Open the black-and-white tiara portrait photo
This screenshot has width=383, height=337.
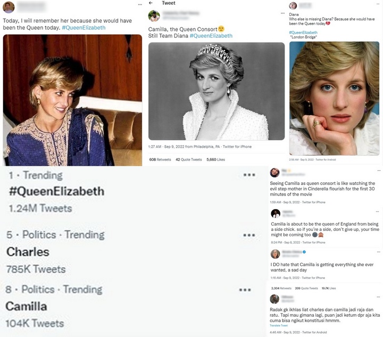pos(217,91)
